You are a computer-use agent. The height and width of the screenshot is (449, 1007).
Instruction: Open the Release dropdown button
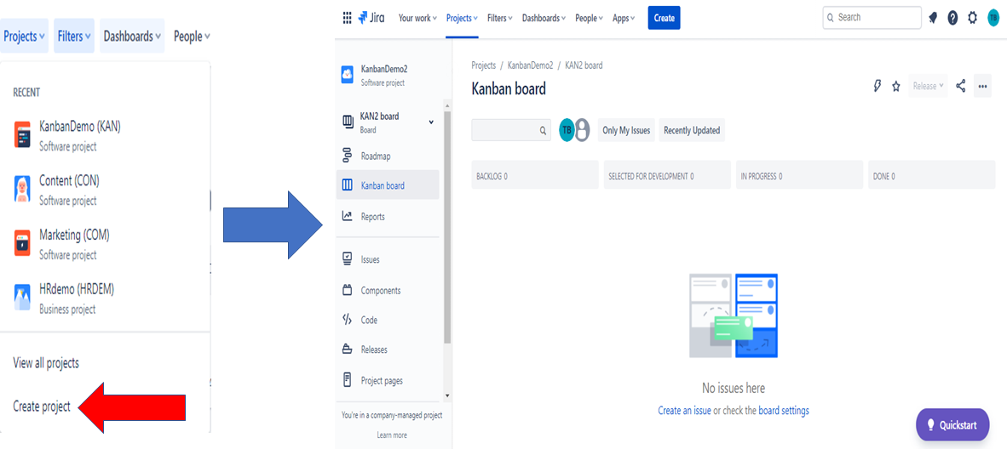928,86
